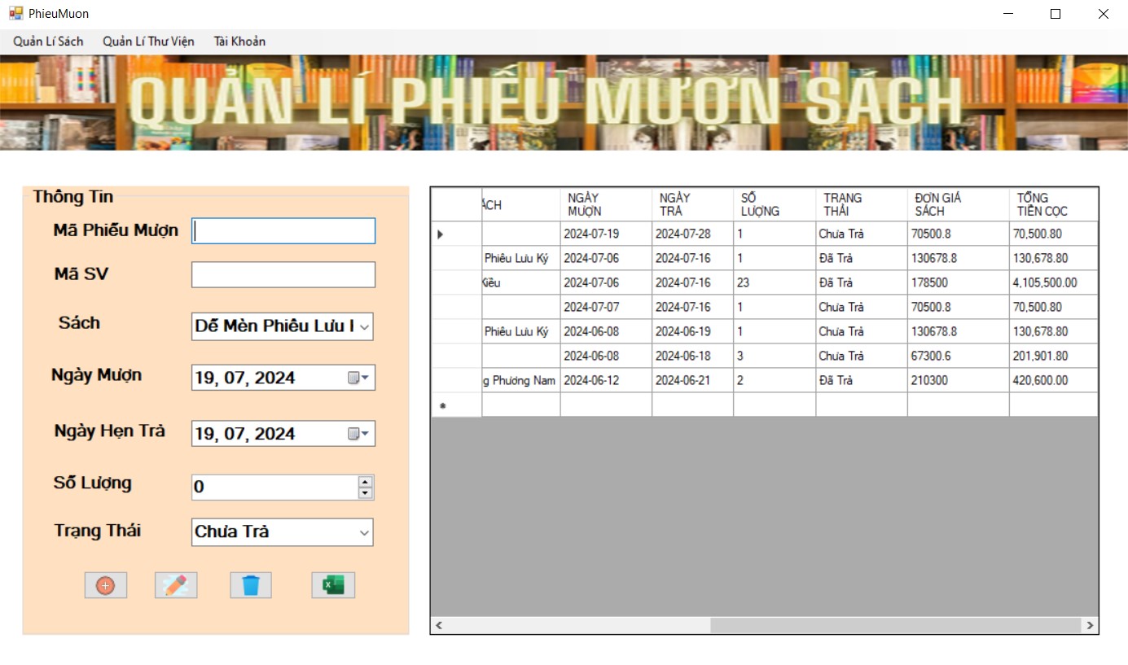
Task: Sort by TỔNG TIỀN CỌC column header
Action: click(x=1054, y=204)
